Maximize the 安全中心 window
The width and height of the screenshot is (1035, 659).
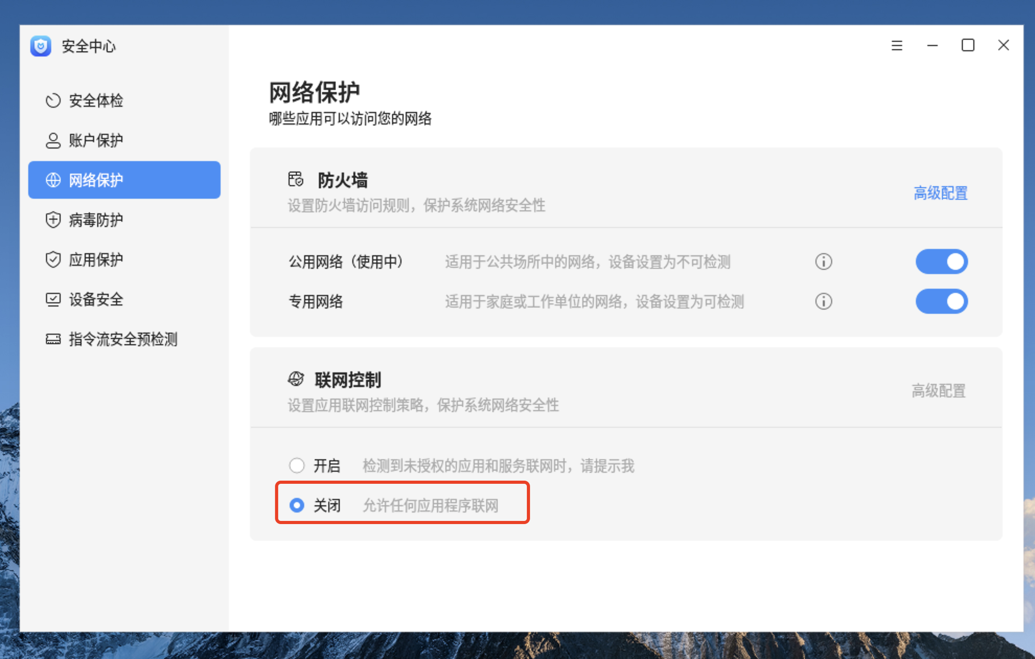pyautogui.click(x=968, y=46)
